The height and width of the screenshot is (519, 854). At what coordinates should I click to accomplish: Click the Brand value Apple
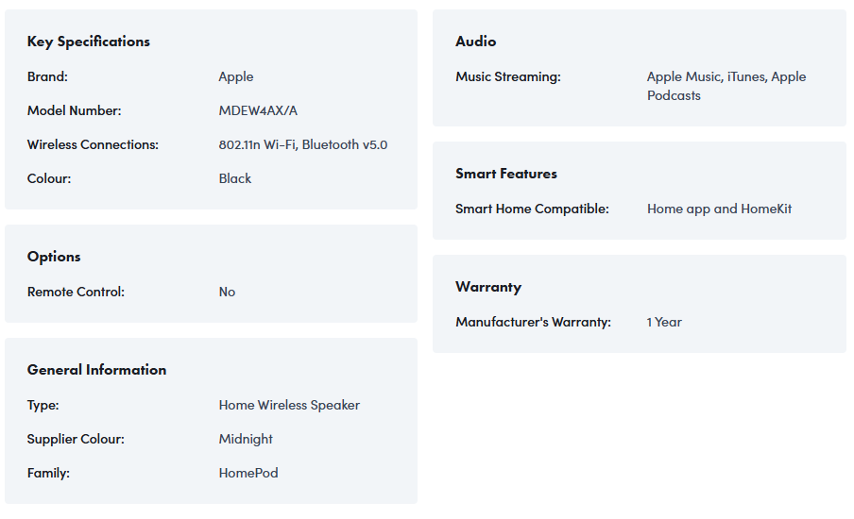click(x=236, y=76)
